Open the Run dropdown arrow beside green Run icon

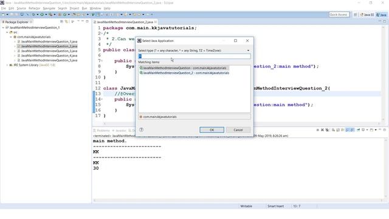coord(46,15)
